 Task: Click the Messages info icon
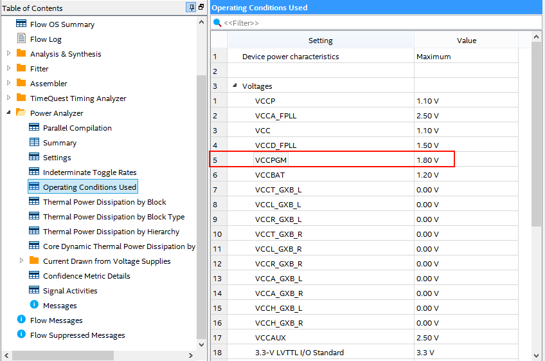(34, 305)
